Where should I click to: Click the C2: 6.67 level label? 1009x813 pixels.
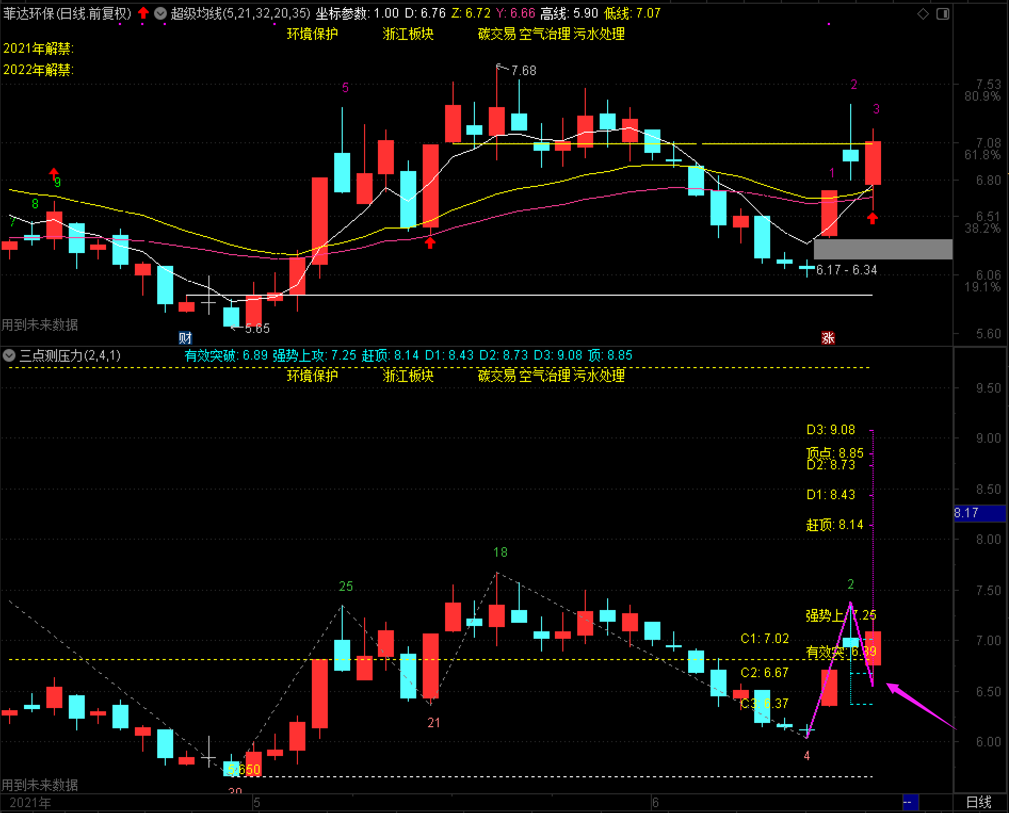(x=765, y=673)
